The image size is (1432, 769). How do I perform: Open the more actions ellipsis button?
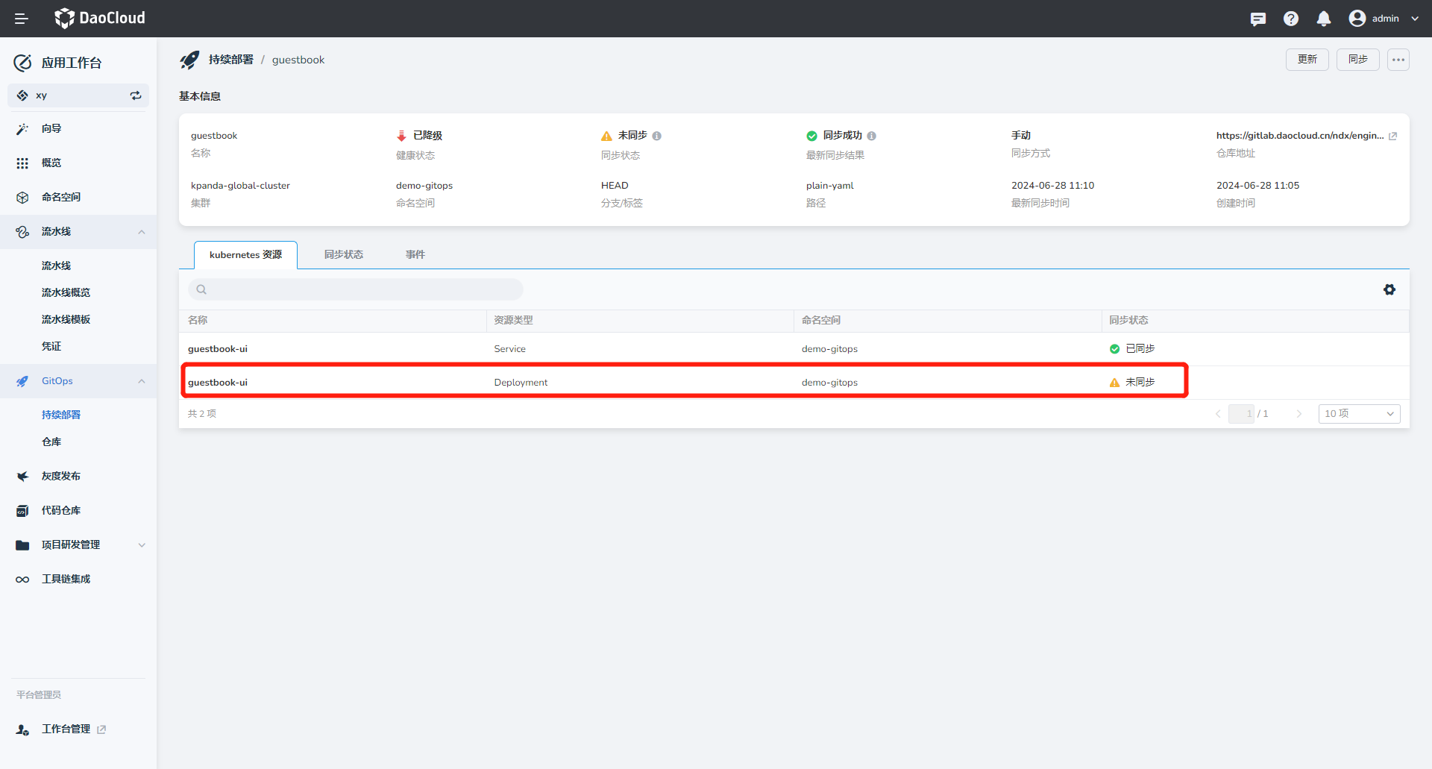point(1398,60)
